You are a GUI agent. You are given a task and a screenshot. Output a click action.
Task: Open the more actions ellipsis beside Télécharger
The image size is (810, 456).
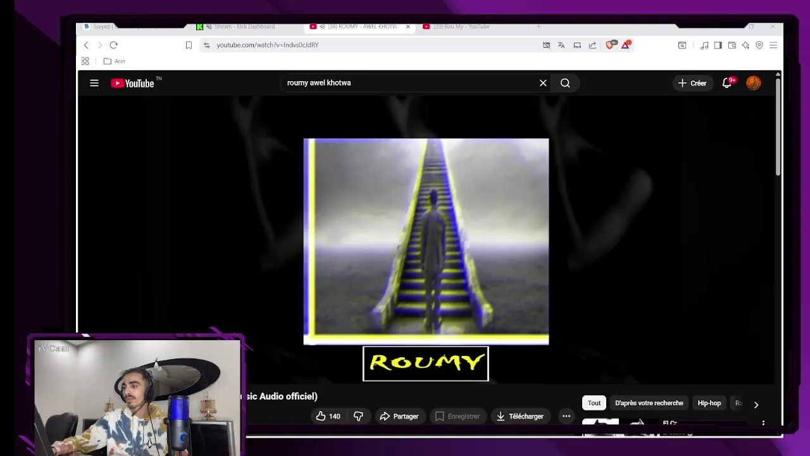[x=566, y=416]
